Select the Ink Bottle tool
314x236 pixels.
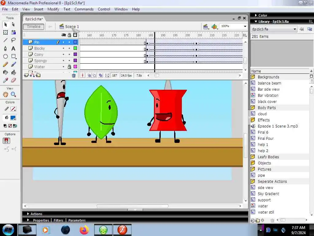(x=6, y=73)
